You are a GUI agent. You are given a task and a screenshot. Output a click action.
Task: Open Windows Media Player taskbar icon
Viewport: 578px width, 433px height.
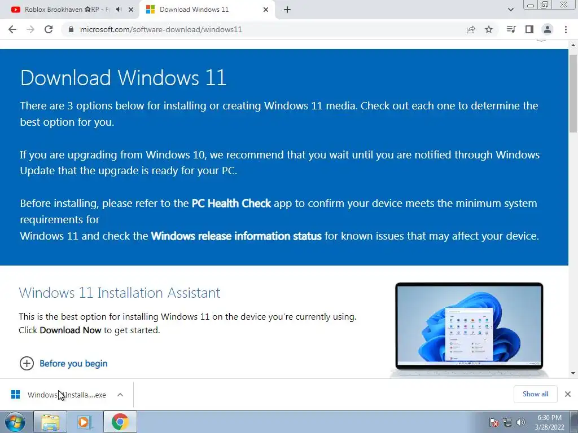click(x=84, y=422)
